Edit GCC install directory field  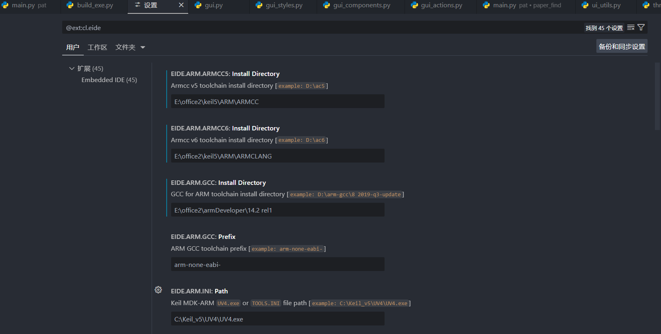pos(278,210)
